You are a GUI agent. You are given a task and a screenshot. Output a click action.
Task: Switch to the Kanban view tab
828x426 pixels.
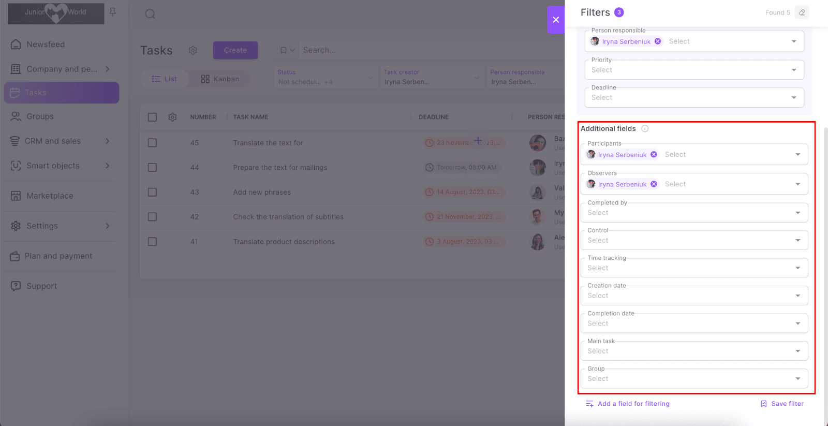(220, 79)
